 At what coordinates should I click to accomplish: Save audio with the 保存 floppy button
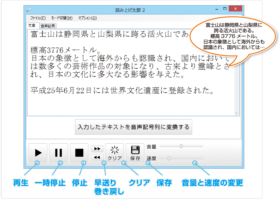(x=135, y=153)
